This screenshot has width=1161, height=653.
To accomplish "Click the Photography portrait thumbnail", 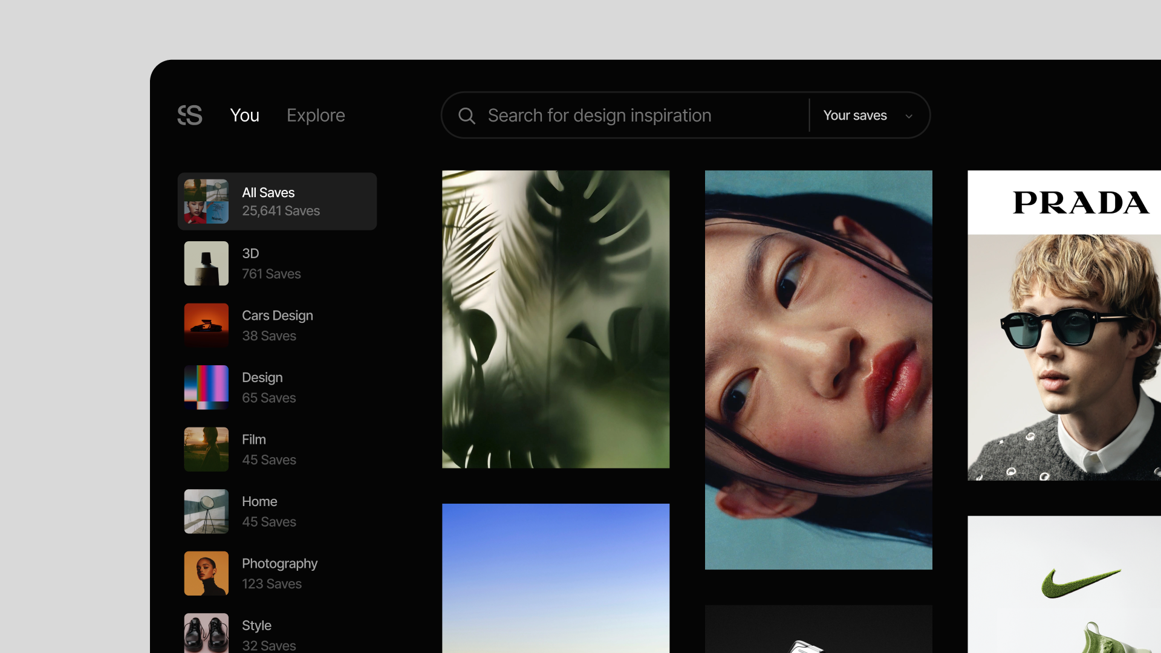I will tap(206, 573).
